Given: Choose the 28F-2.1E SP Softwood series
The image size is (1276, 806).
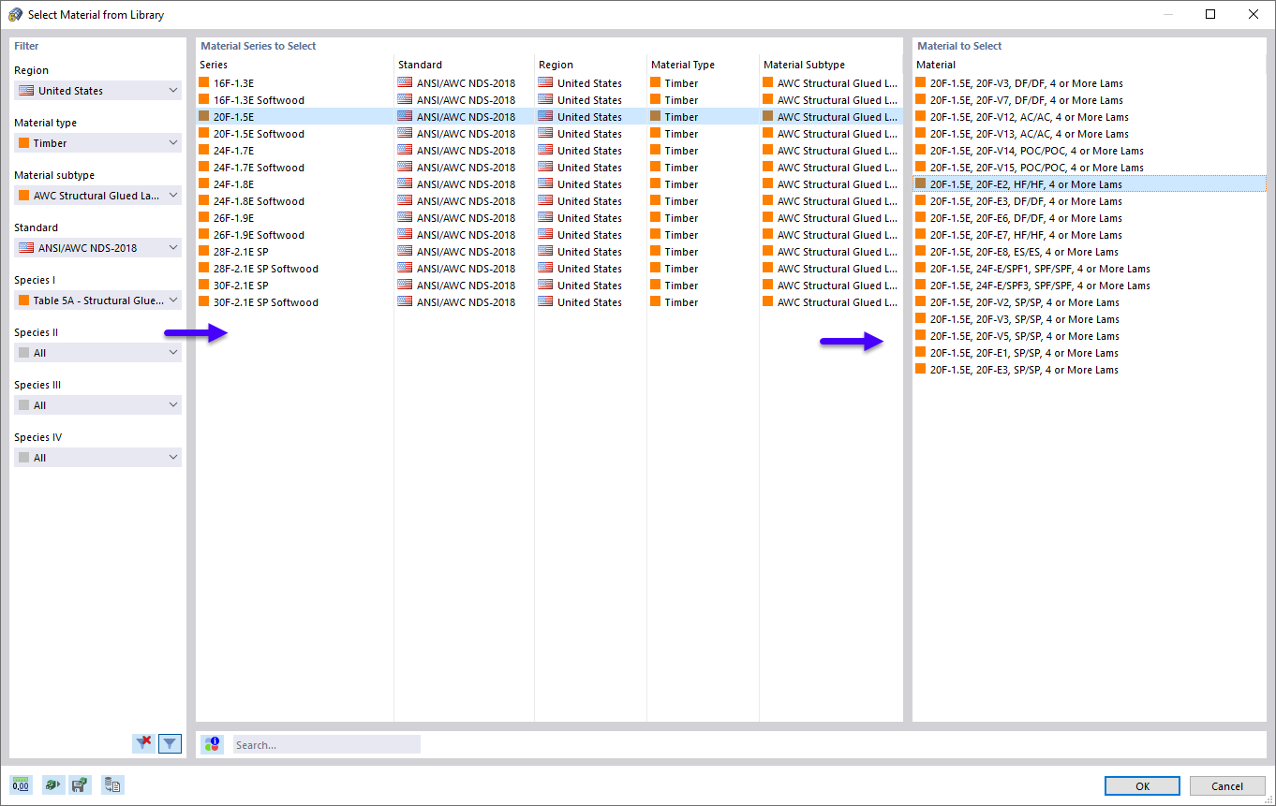Looking at the screenshot, I should pyautogui.click(x=549, y=269).
